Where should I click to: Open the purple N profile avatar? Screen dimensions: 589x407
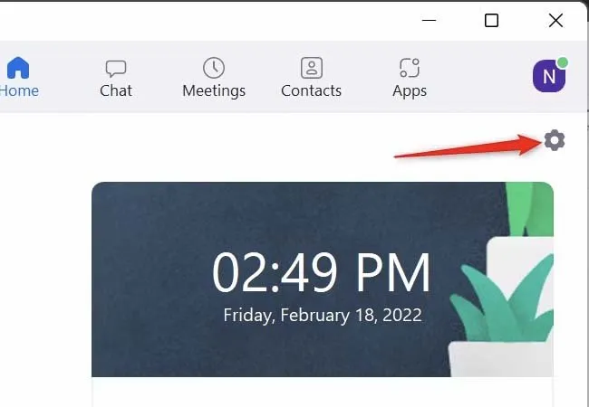[549, 76]
